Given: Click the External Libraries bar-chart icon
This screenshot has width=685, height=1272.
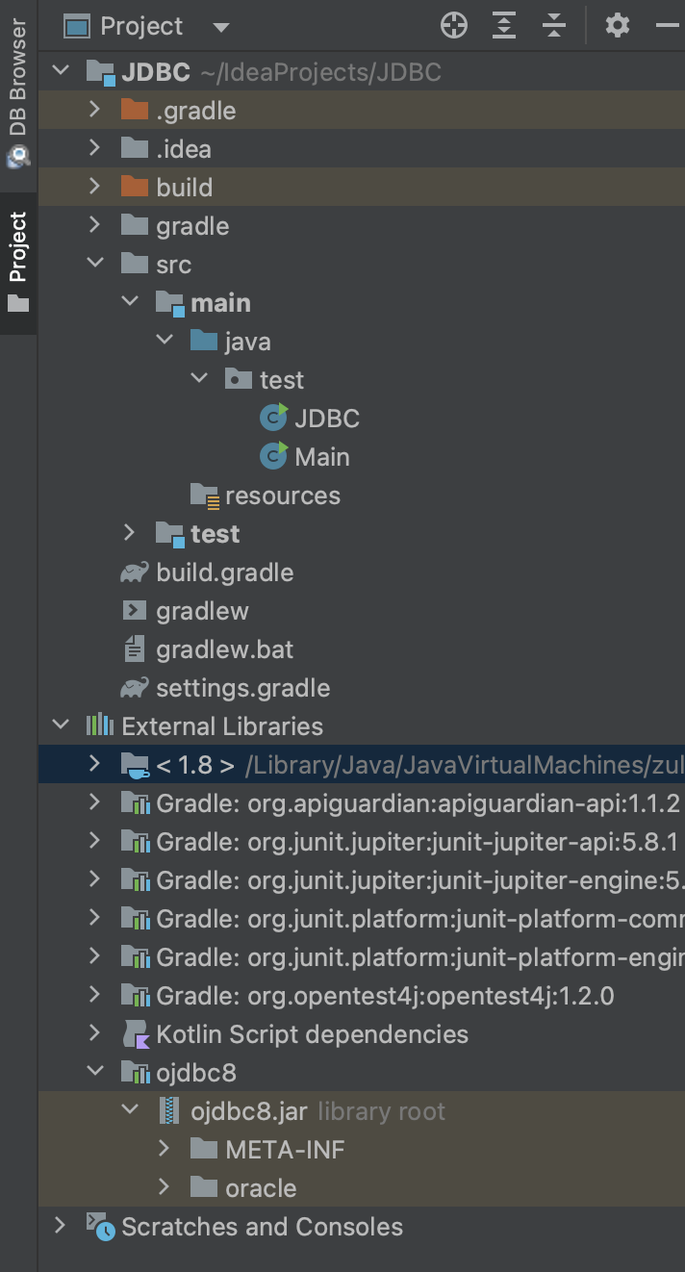Looking at the screenshot, I should [x=100, y=725].
